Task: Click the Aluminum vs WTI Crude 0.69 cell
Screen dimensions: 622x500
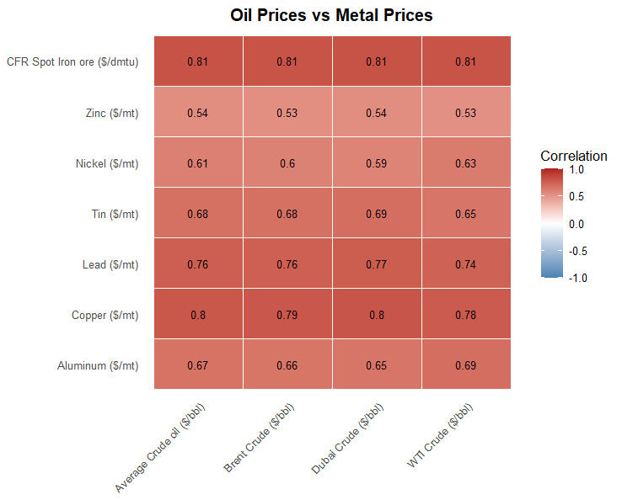Action: tap(467, 364)
